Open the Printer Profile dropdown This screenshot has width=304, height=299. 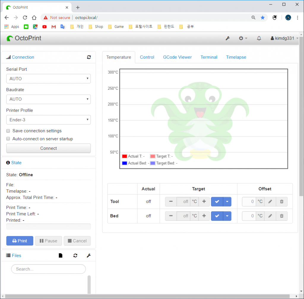click(x=48, y=120)
